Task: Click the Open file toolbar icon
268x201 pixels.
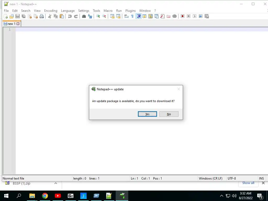Action: (12, 16)
